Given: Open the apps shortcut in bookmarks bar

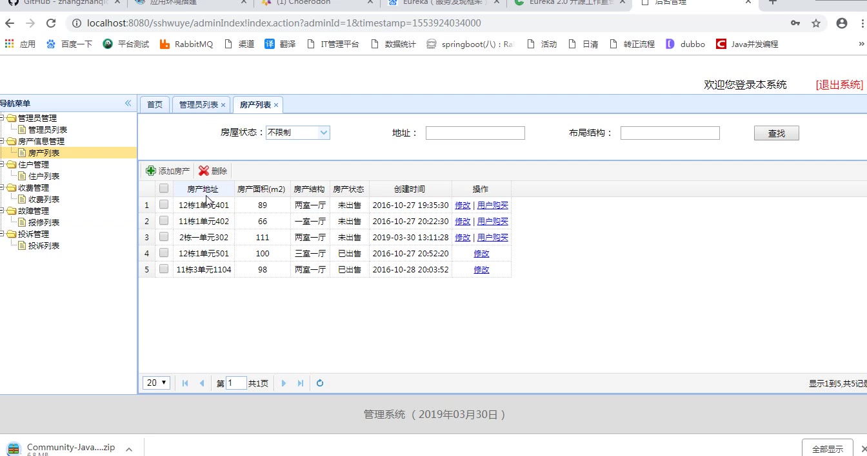Looking at the screenshot, I should 20,44.
